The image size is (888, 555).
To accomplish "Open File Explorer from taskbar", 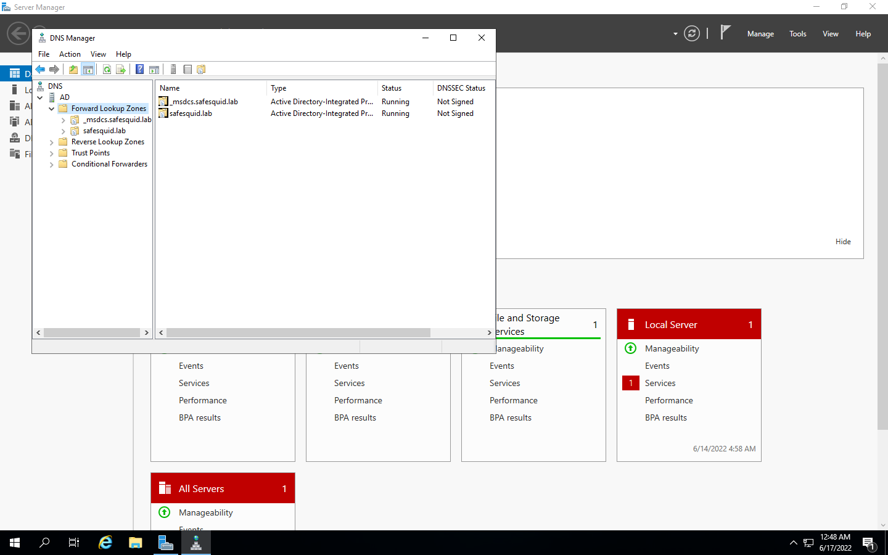I will tap(136, 543).
